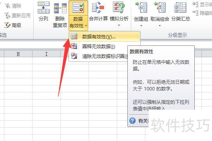Click the Clear filter (清除) button

pos(13,6)
